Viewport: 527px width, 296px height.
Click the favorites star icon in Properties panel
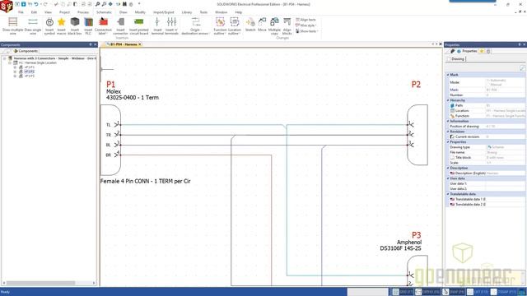(482, 51)
